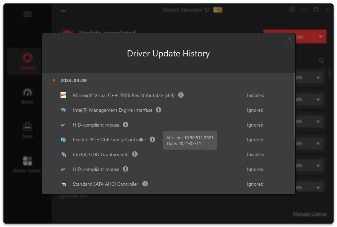Open the Boost section in sidebar
Screen dimensions: 337x227
coord(27,96)
